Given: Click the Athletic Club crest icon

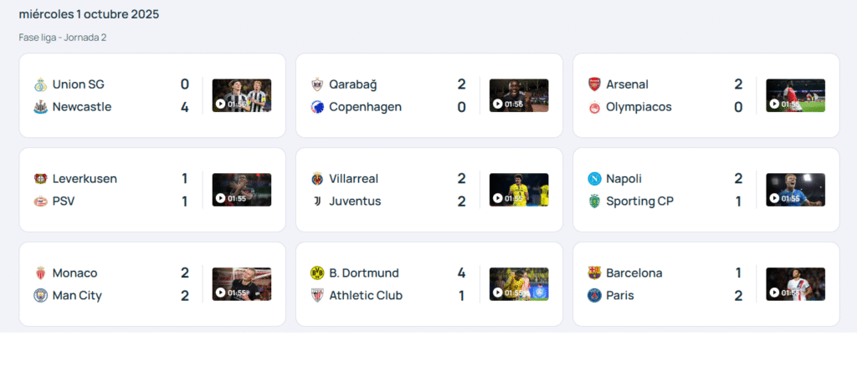Looking at the screenshot, I should tap(317, 296).
